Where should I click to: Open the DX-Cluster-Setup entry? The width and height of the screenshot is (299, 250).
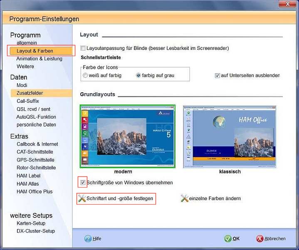(36, 231)
